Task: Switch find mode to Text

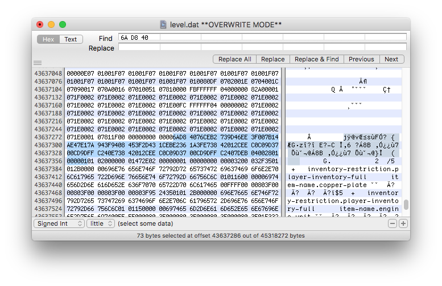Action: tap(71, 39)
